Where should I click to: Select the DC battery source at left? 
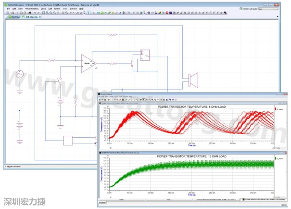tap(20, 126)
